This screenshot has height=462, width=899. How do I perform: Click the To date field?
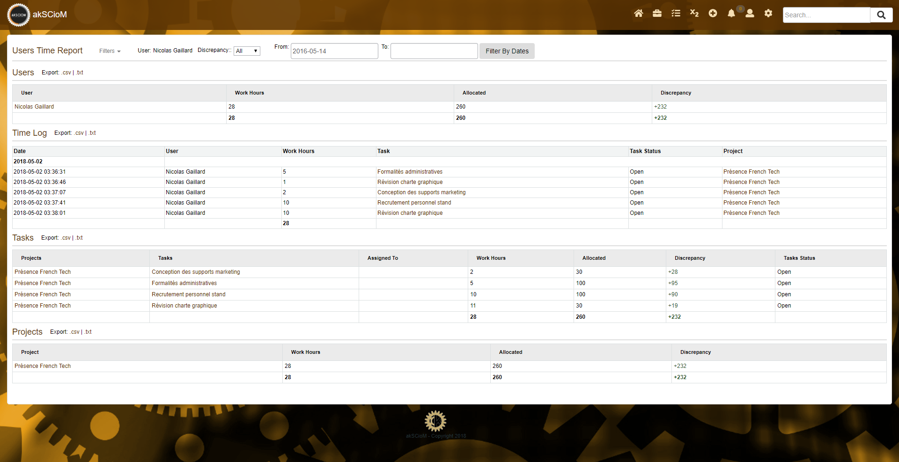click(x=434, y=51)
